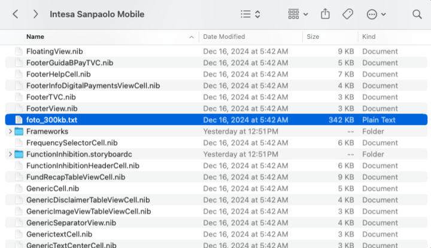Open the list view switcher
Screen dimensions: 431x248
click(250, 14)
